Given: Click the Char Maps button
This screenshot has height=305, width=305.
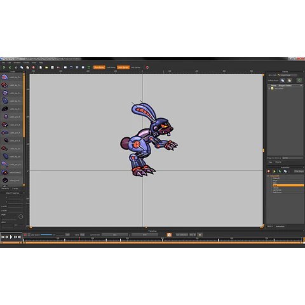Looking at the screenshot, I should pyautogui.click(x=299, y=171).
